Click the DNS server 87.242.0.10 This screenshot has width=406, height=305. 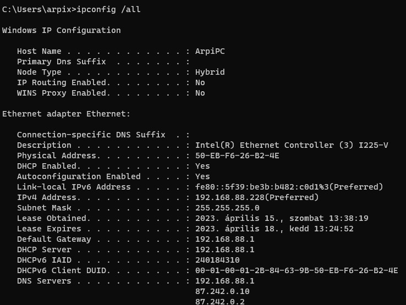222,291
